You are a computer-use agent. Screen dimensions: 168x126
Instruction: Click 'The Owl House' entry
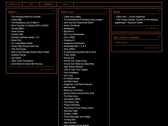tap(19, 49)
